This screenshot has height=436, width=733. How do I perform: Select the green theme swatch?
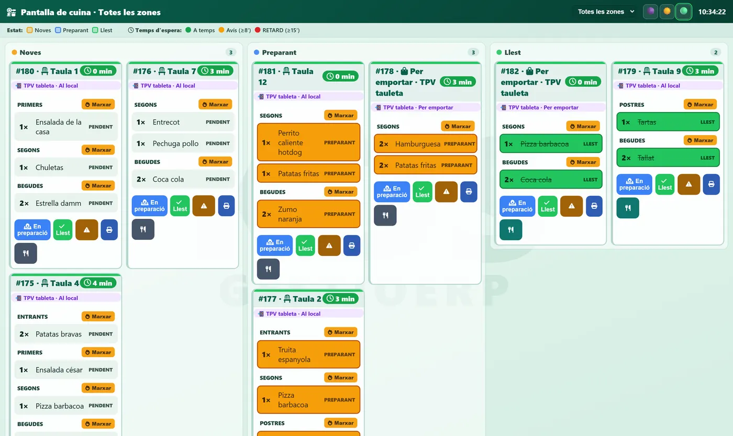(684, 11)
